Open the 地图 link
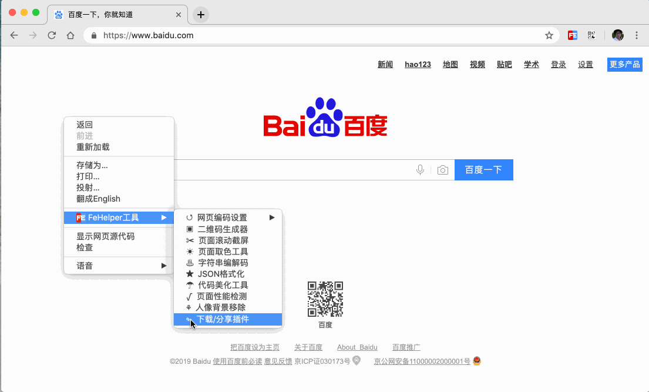This screenshot has height=392, width=649. point(450,65)
